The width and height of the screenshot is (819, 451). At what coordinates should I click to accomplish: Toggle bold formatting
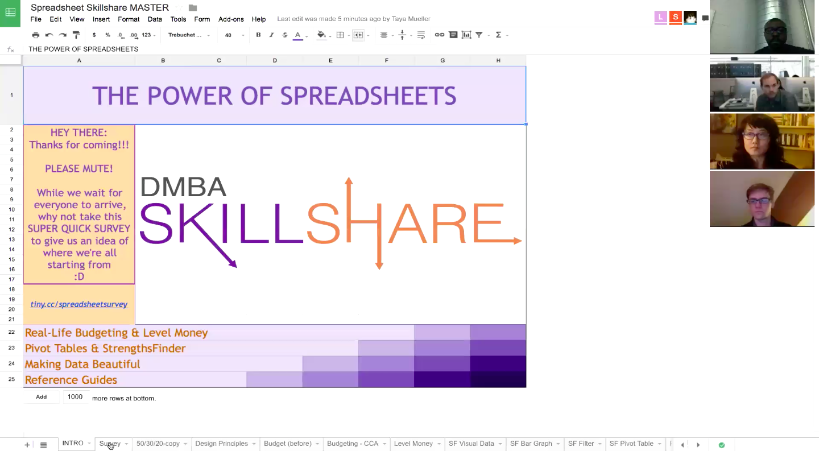point(258,35)
